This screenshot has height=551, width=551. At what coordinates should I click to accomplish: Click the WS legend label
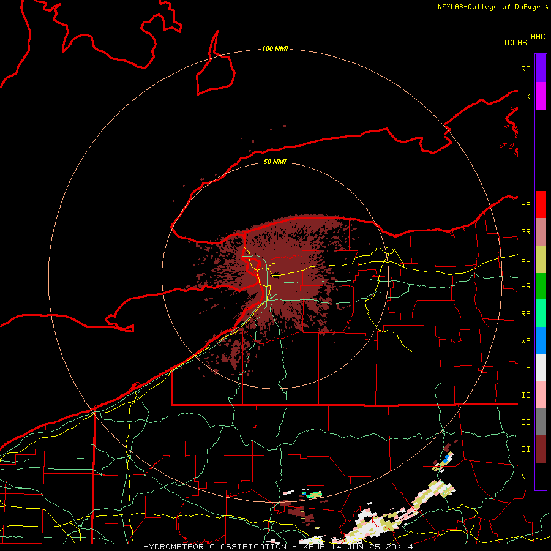(x=525, y=341)
